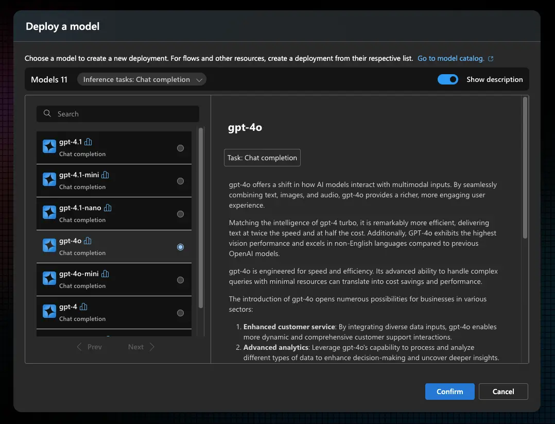Click the gpt-4o heading in description panel
Screen dimensions: 555x424
245,128
